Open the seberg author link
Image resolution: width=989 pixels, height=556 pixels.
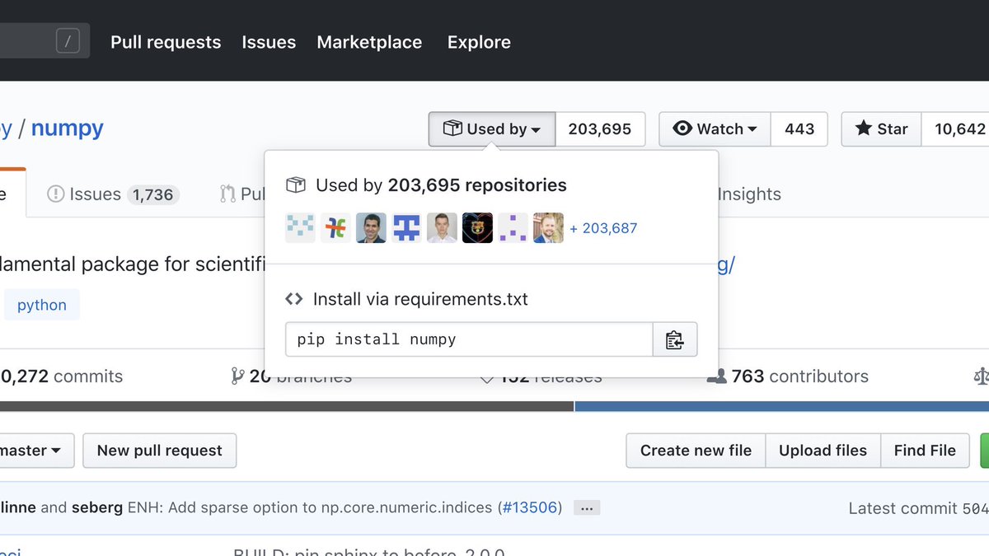click(97, 507)
